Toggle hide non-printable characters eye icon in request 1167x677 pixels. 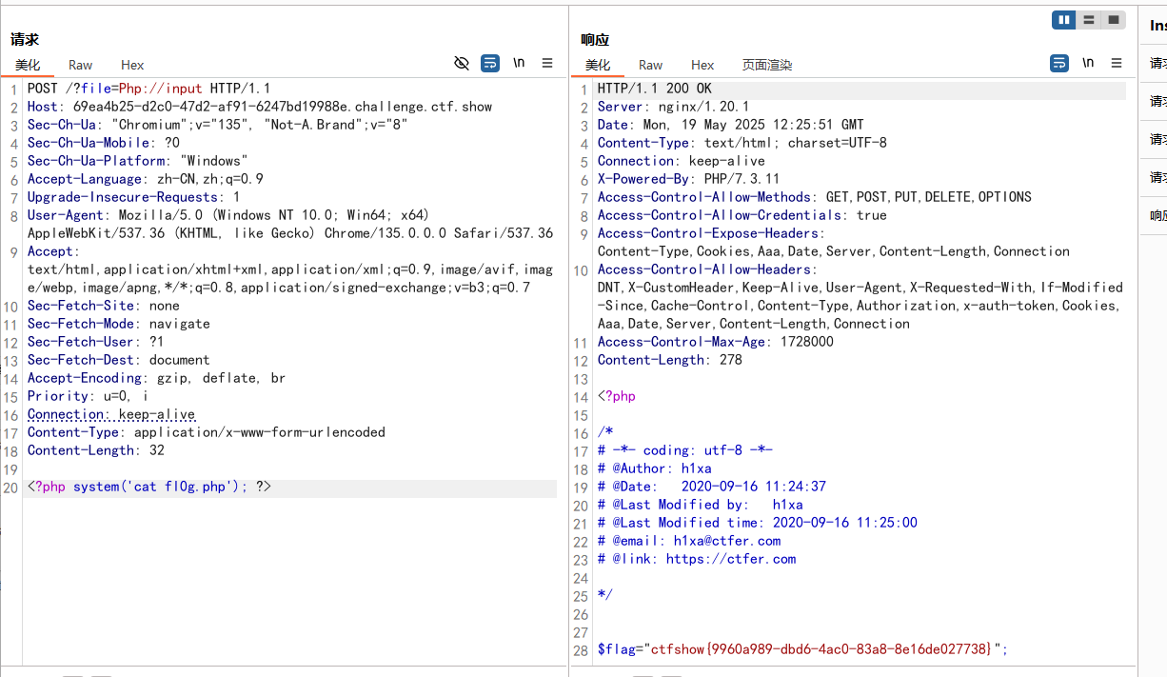click(462, 63)
